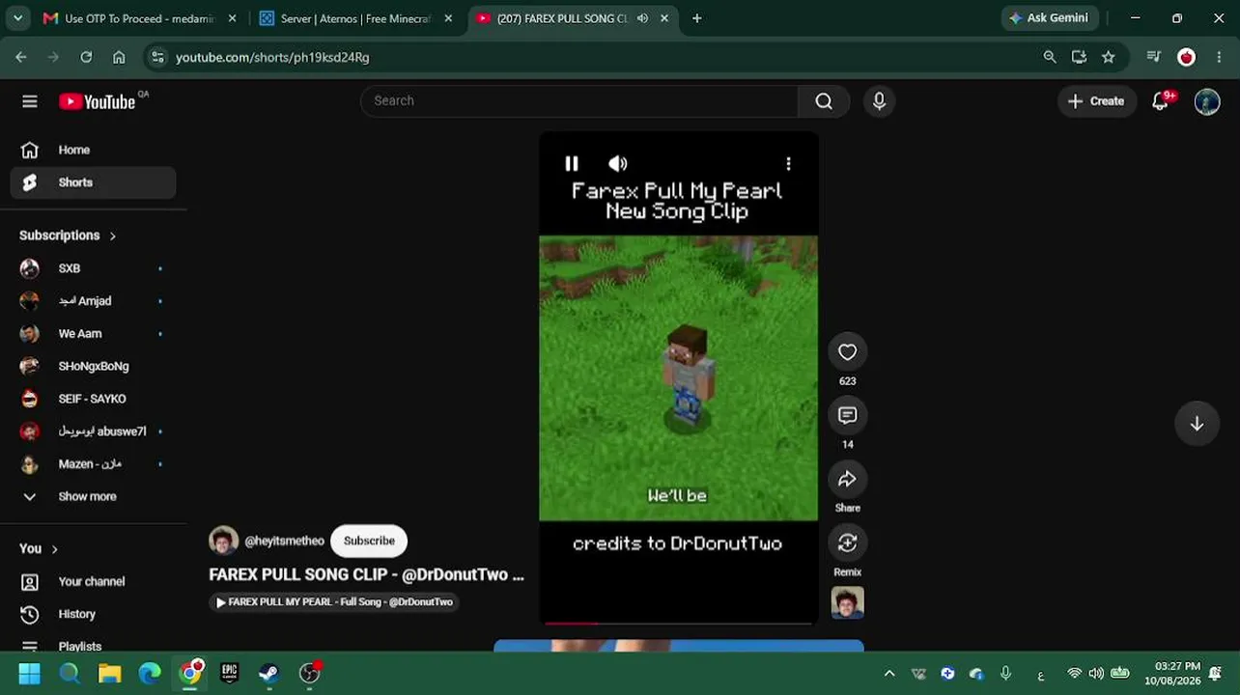
Task: Switch to the Gmail OTP tab
Action: [x=138, y=18]
